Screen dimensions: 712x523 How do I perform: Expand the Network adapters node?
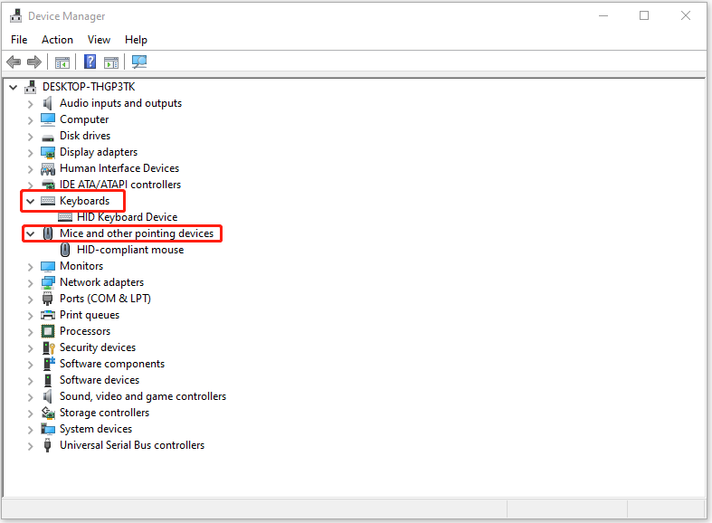(x=30, y=282)
